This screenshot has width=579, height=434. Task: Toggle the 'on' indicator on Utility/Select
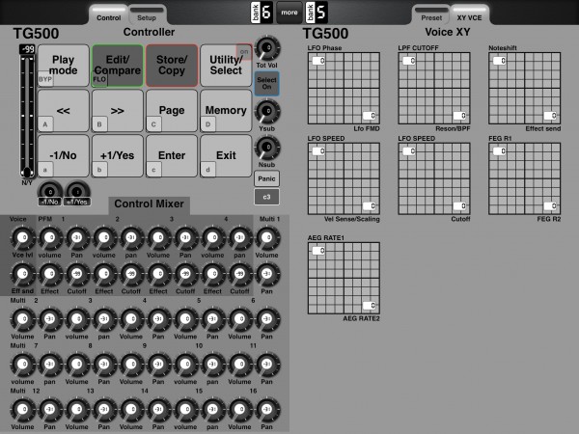coord(244,52)
